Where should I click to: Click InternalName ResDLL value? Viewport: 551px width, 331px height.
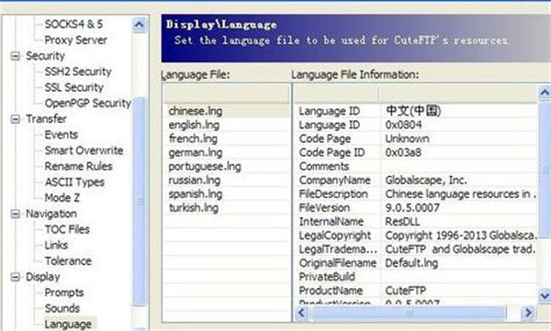402,222
